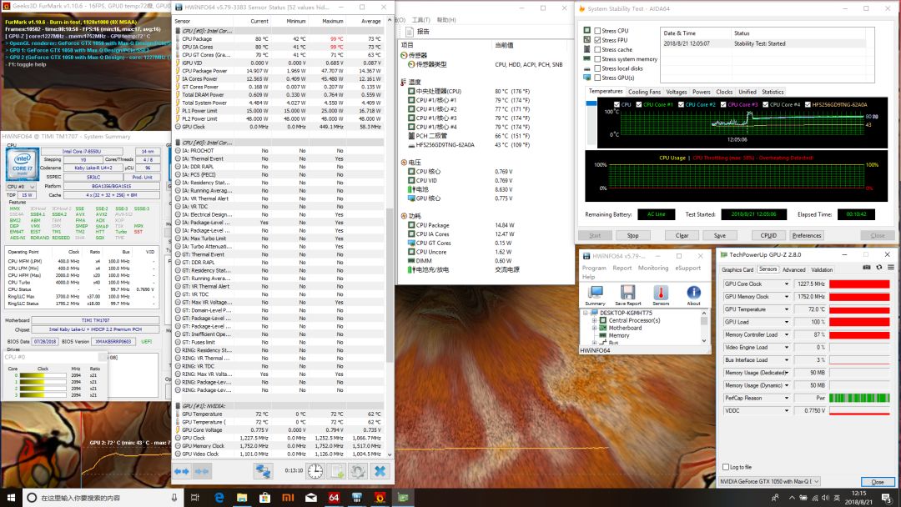
Task: Open VDDC dropdown arrow in GPU-Z
Action: [787, 410]
